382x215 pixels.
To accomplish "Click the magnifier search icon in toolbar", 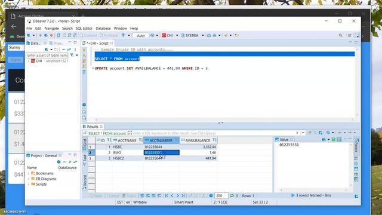I will [340, 36].
